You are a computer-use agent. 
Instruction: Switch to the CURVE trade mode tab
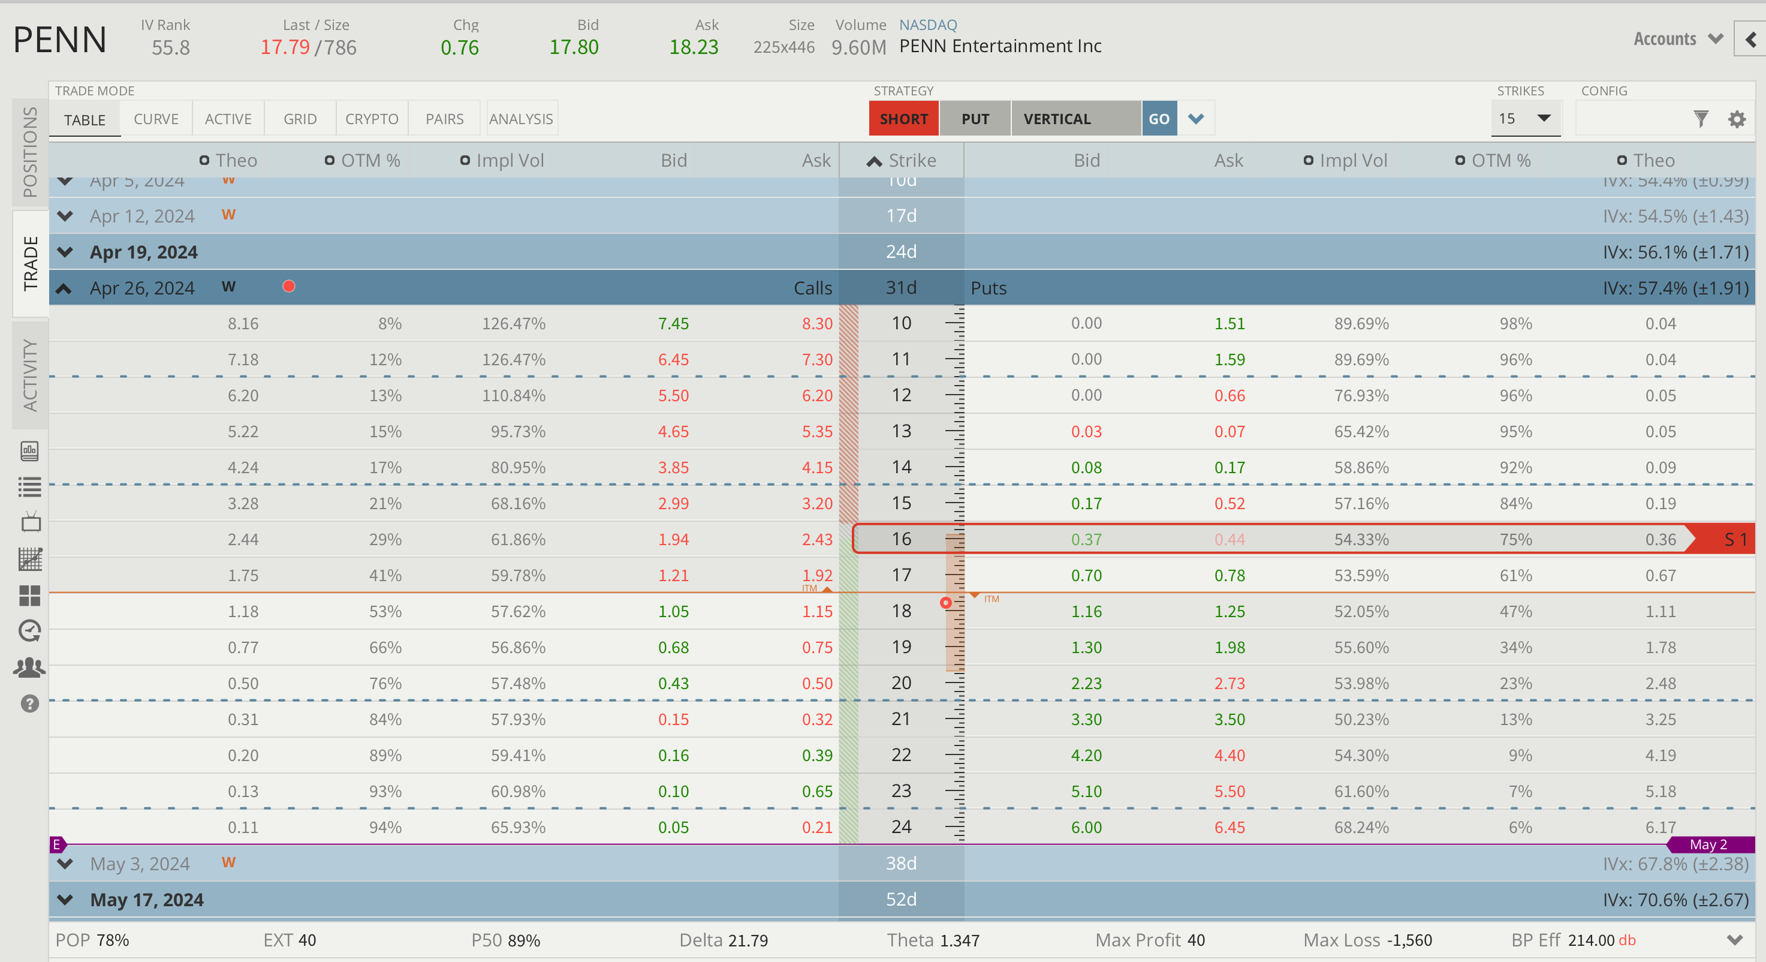[x=156, y=119]
